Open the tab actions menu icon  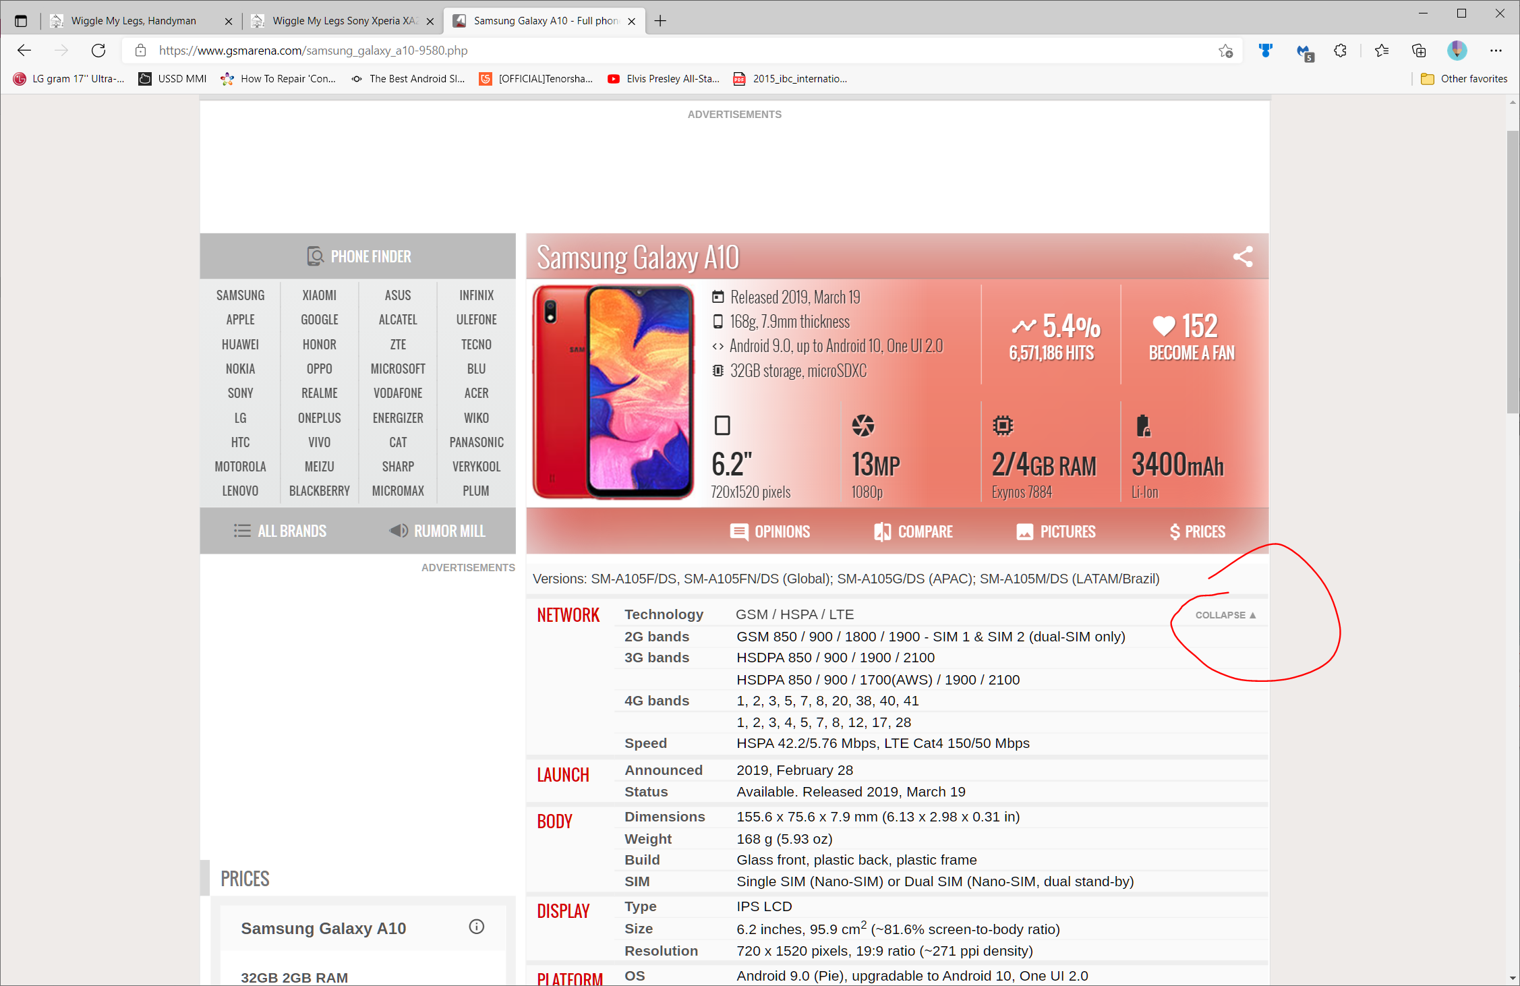[21, 21]
